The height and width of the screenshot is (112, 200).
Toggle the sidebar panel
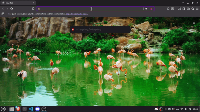tap(184, 9)
